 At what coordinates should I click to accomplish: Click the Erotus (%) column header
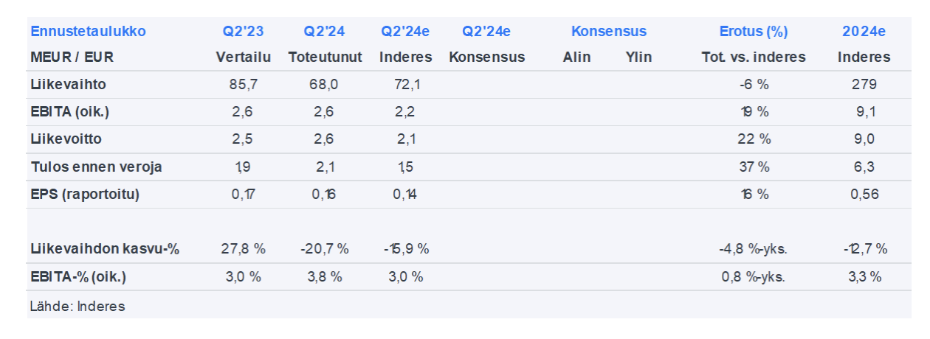coord(753,32)
